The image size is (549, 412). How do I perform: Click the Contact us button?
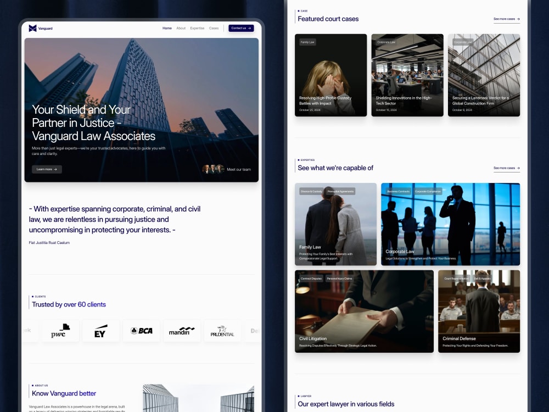[241, 28]
